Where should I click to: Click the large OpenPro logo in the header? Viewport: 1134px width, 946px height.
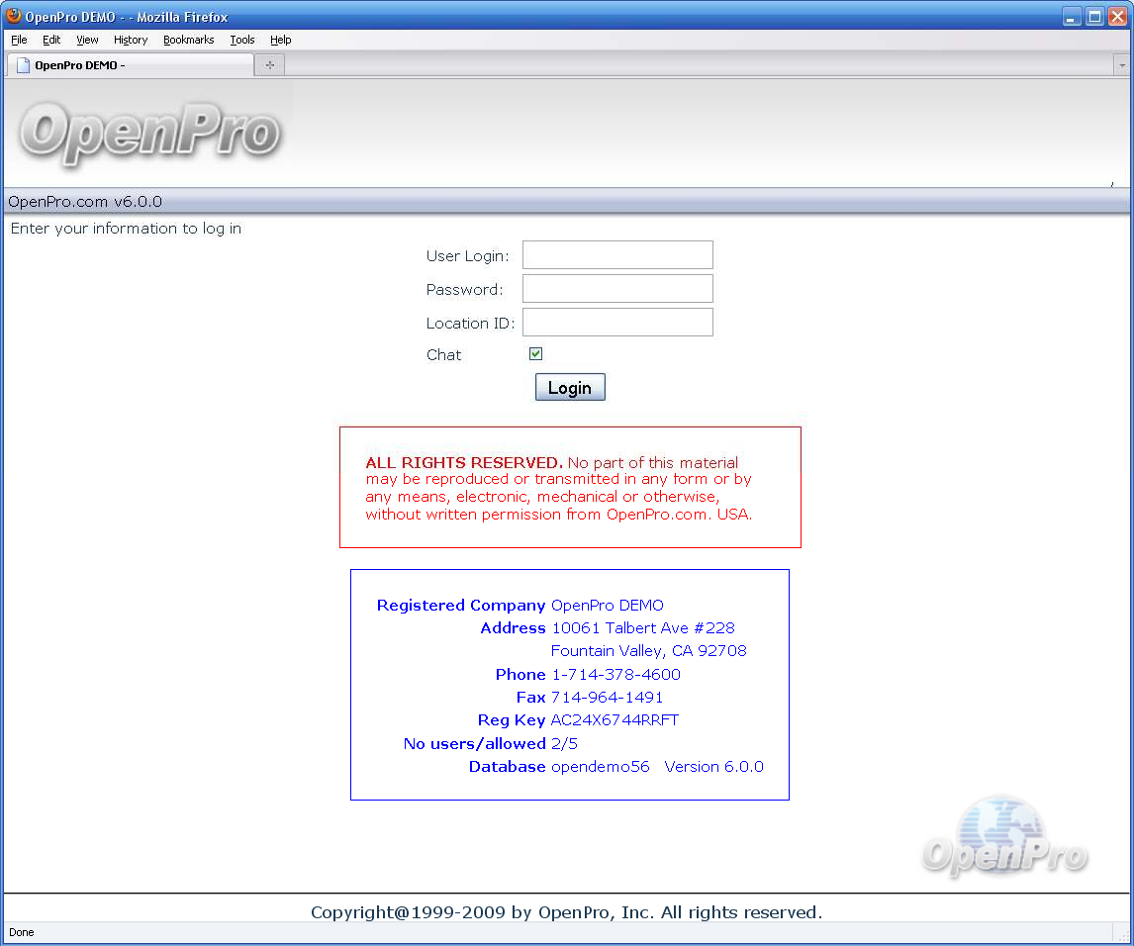[149, 134]
